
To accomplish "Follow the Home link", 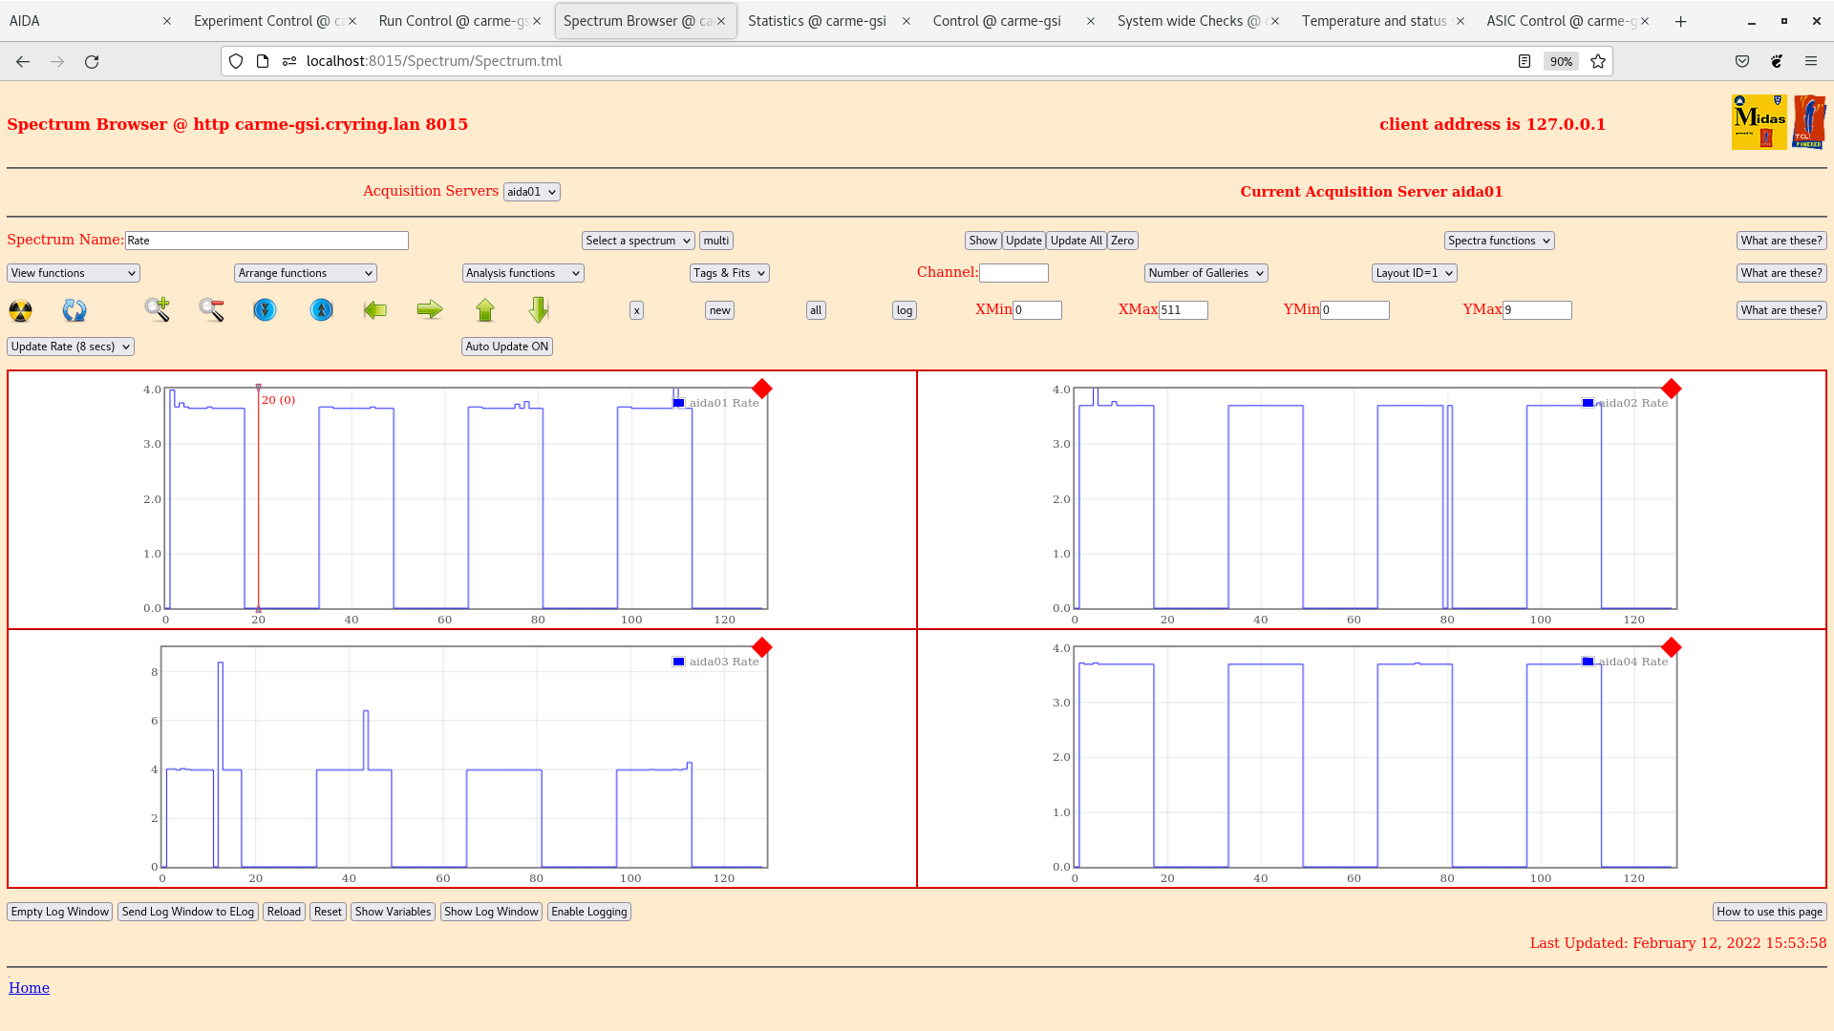I will pos(29,988).
